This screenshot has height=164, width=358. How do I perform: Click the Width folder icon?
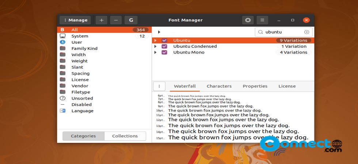[62, 55]
